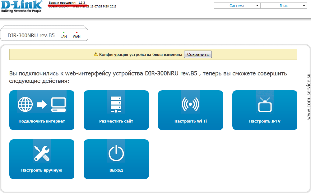Viewport: 311px width, 193px height.
Task: Open the 'Подключить интернет' tile
Action: [x=42, y=110]
